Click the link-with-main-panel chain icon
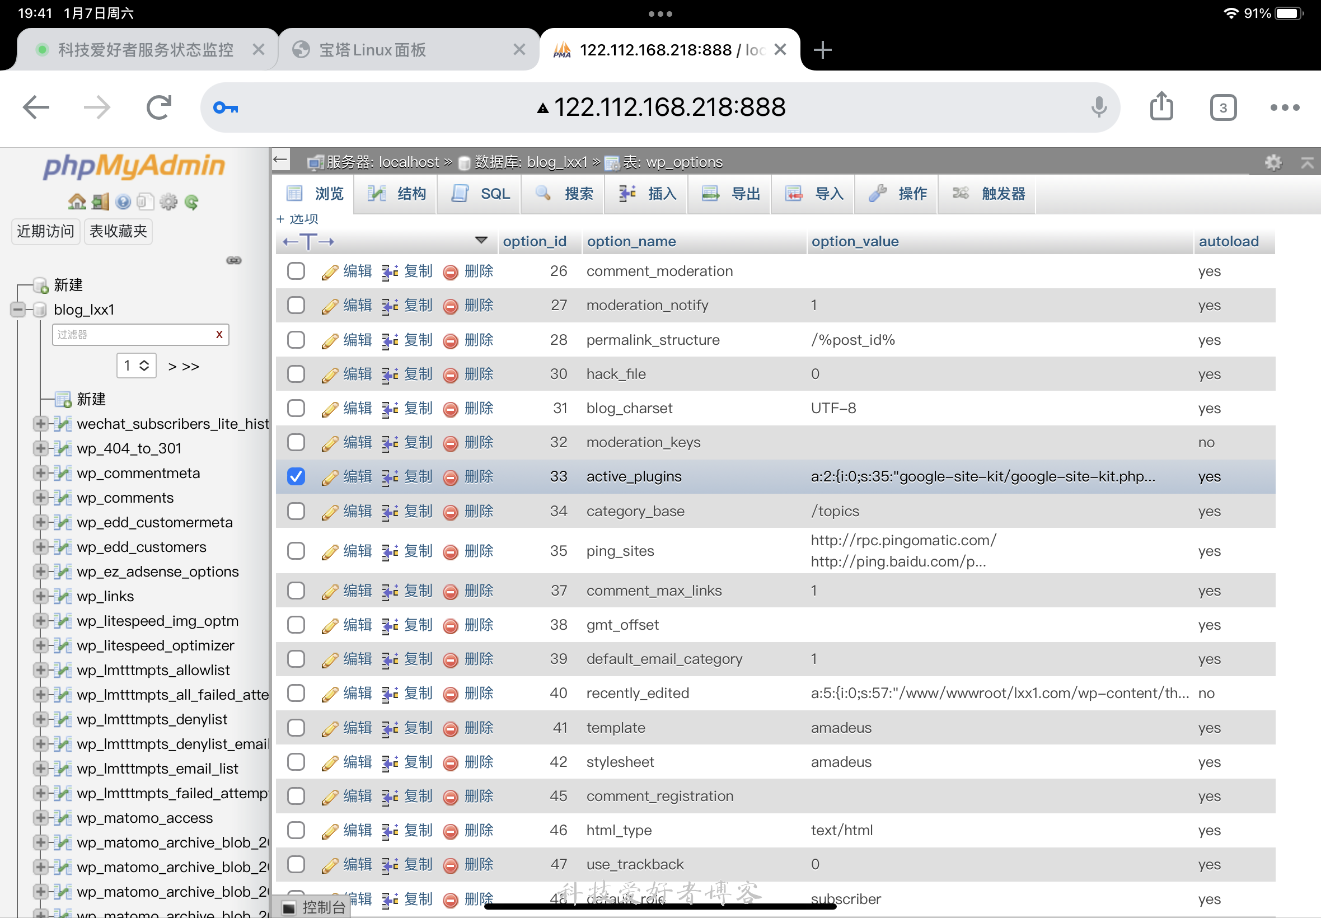 coord(234,260)
